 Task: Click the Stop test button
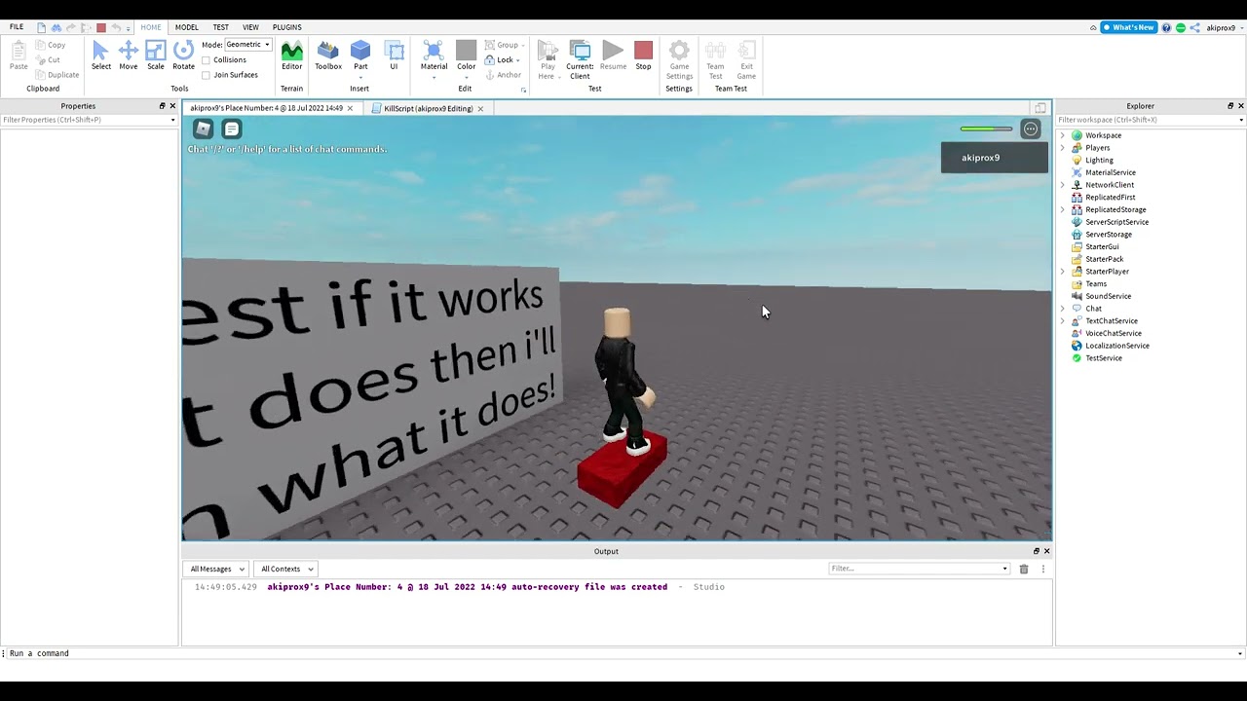click(643, 55)
